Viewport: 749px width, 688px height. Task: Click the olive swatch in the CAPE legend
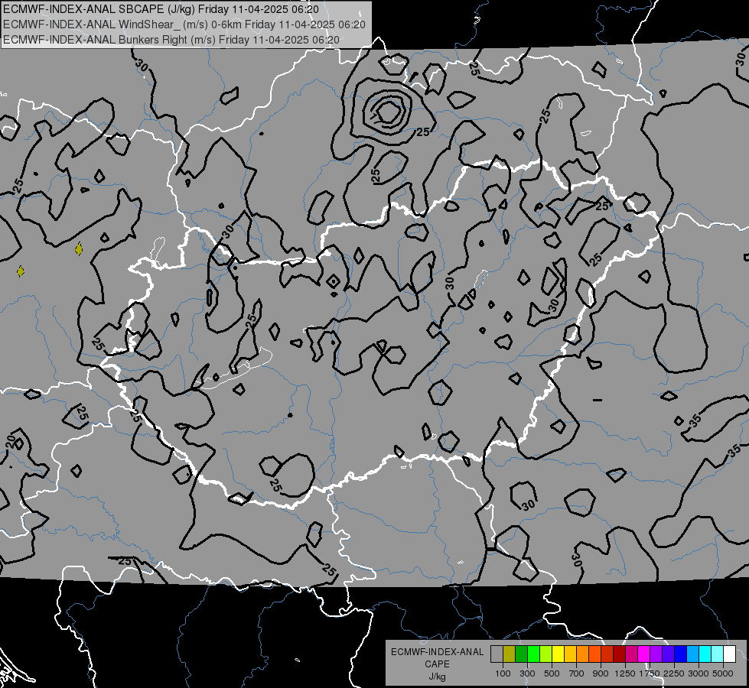pos(510,654)
